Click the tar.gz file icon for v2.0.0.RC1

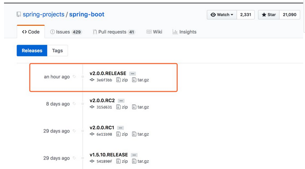134,134
